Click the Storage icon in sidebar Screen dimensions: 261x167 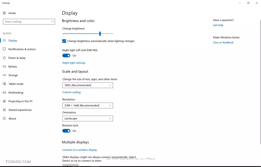click(x=4, y=75)
